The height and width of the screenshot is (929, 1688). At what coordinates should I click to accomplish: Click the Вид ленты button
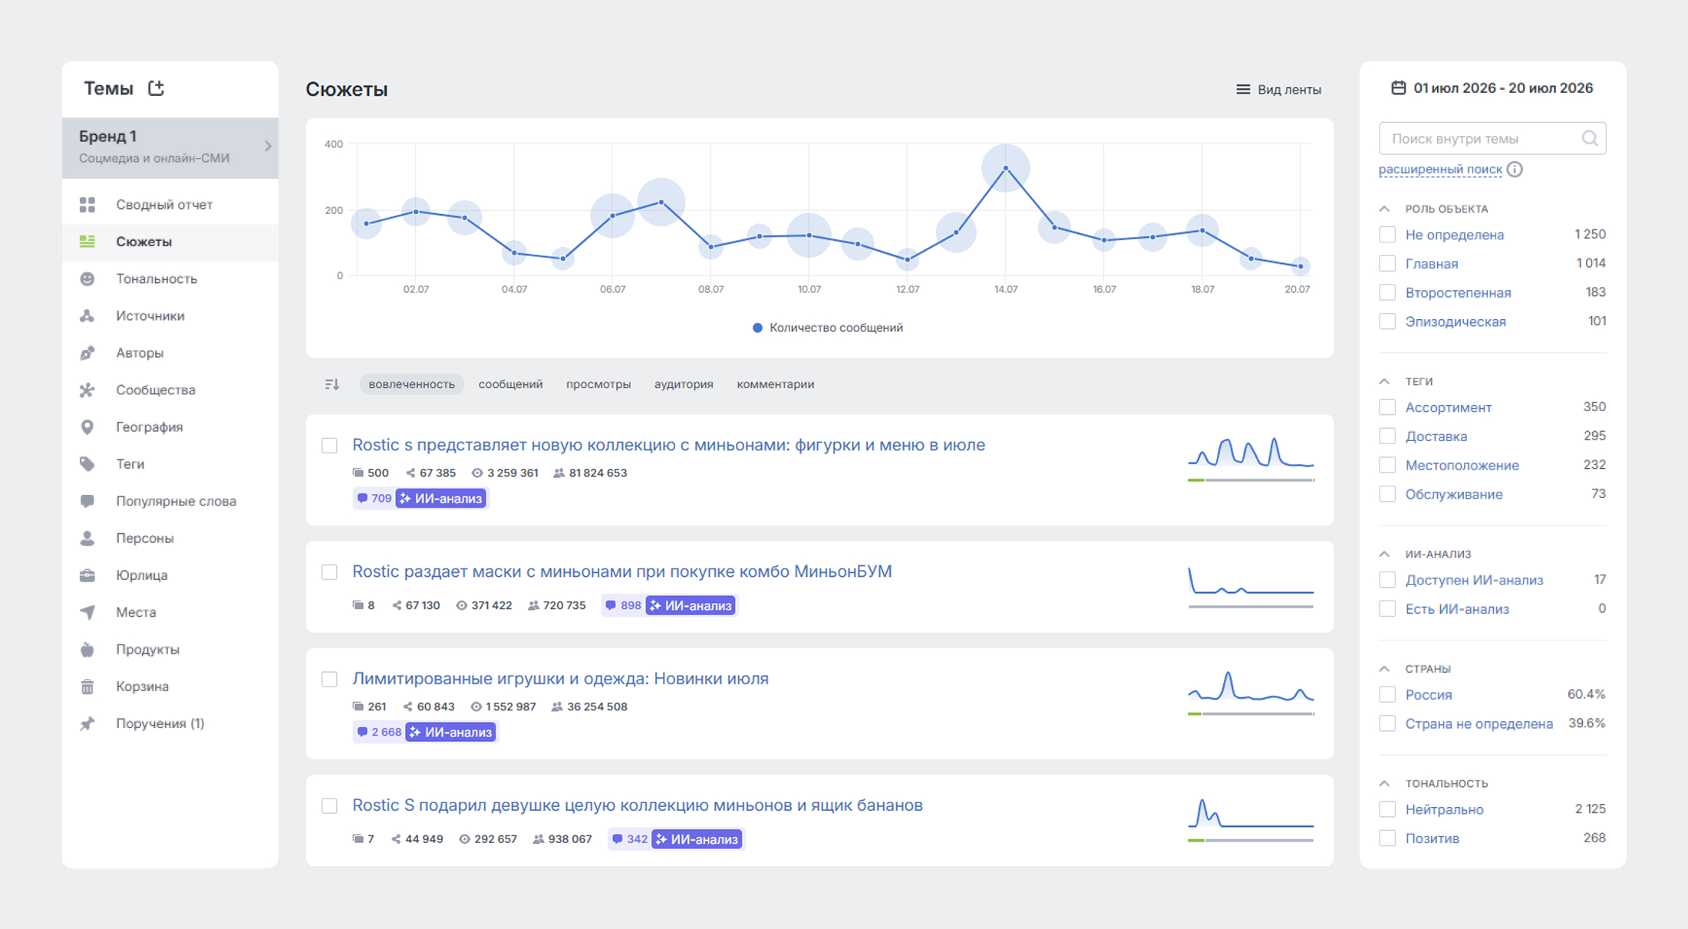(x=1278, y=90)
